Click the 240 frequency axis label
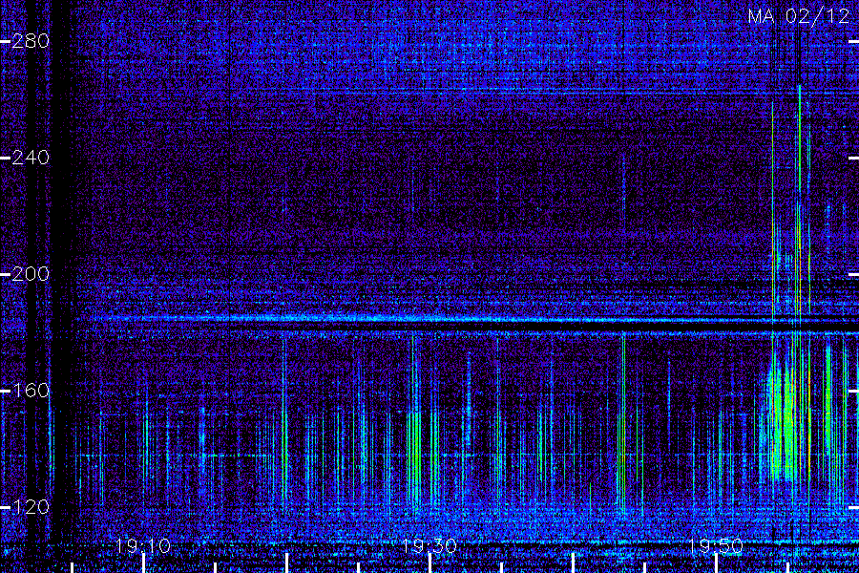 [31, 158]
